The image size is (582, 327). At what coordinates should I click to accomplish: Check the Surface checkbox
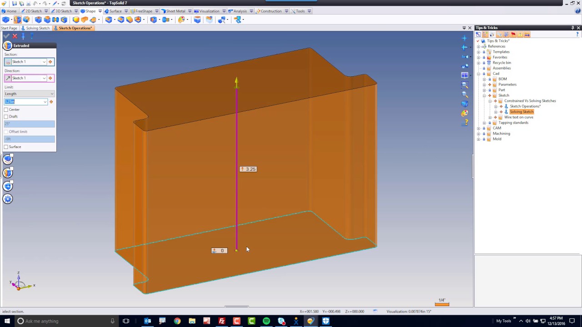pyautogui.click(x=6, y=147)
